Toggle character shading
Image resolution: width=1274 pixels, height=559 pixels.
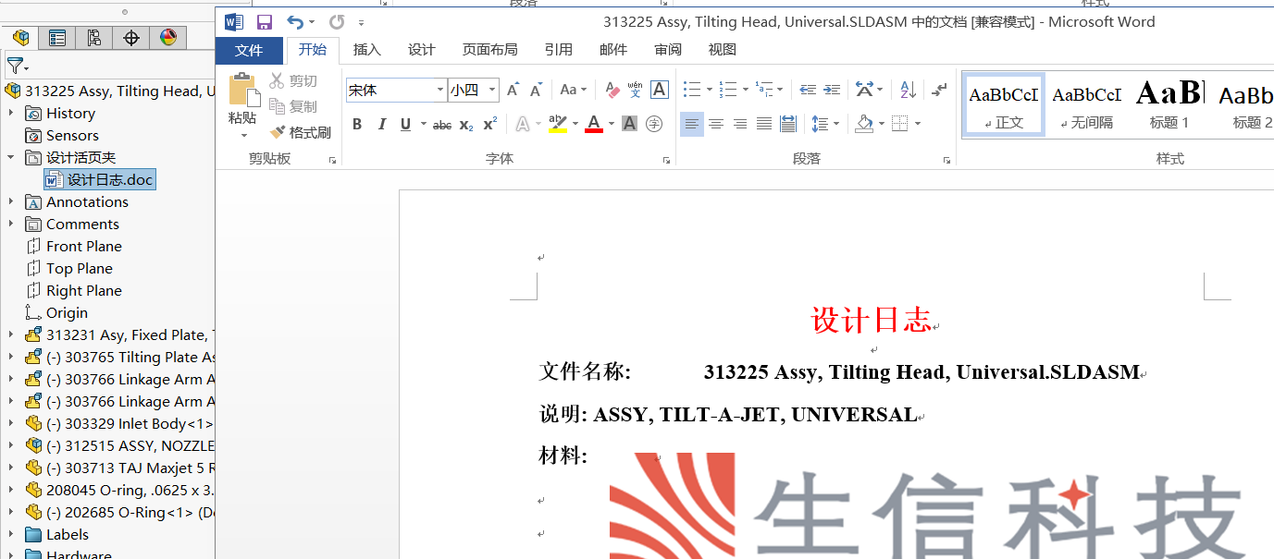coord(630,124)
